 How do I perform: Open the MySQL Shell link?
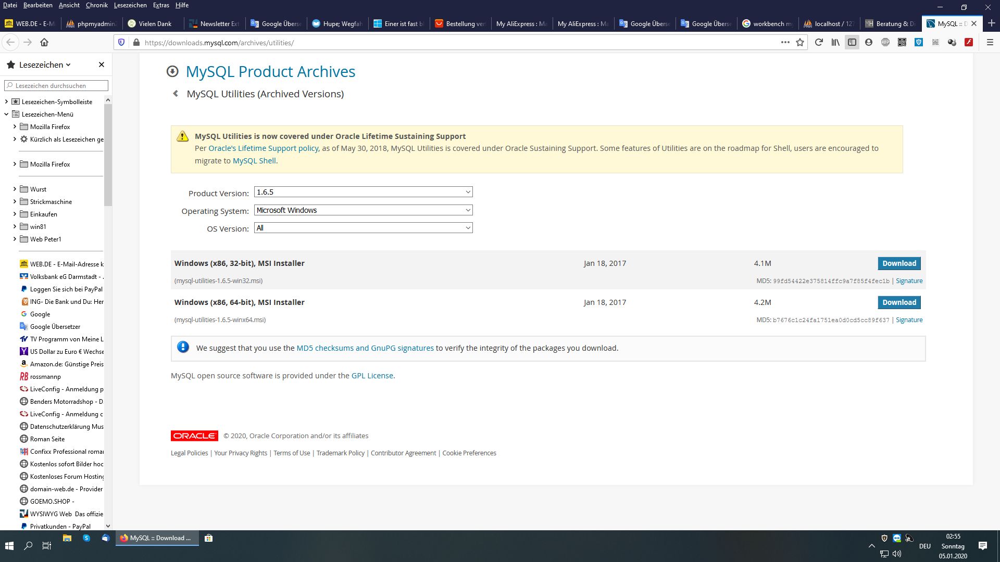pos(254,161)
